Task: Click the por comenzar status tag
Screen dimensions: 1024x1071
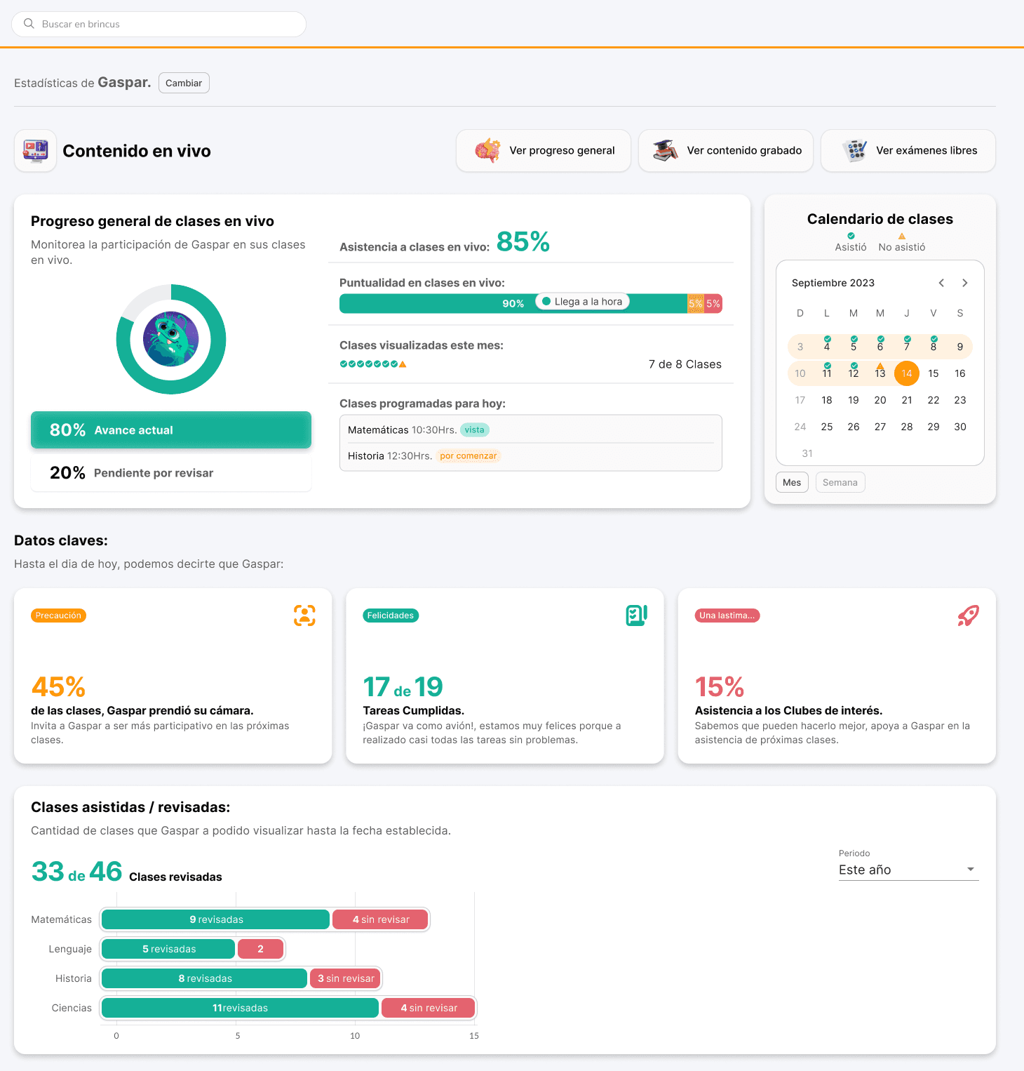Action: 469,455
